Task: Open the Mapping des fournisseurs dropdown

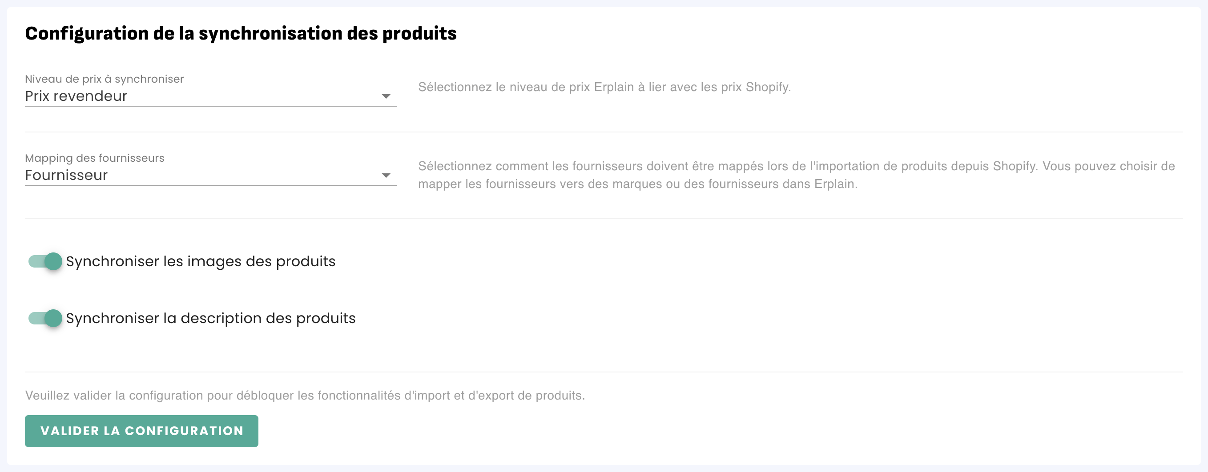Action: point(210,175)
